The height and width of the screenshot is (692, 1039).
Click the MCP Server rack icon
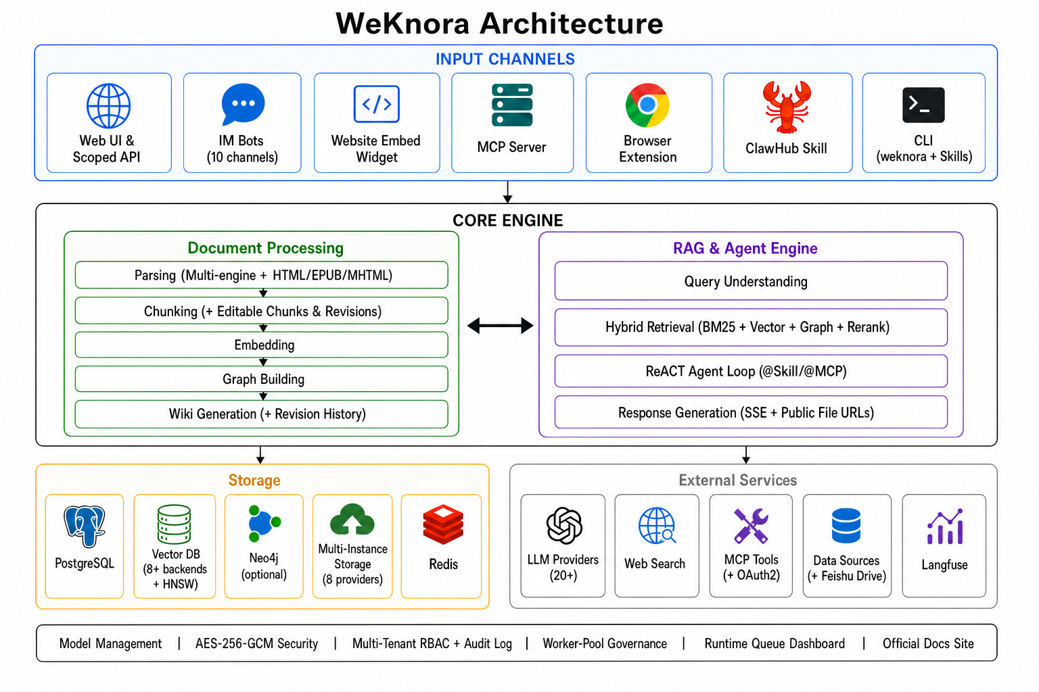pyautogui.click(x=512, y=105)
